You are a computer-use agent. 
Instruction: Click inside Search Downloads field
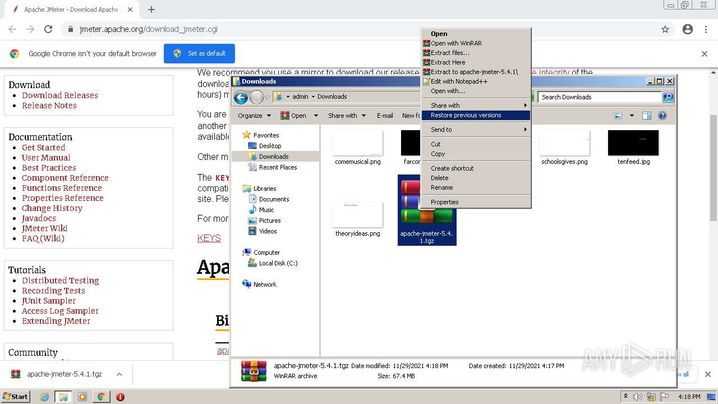(600, 97)
